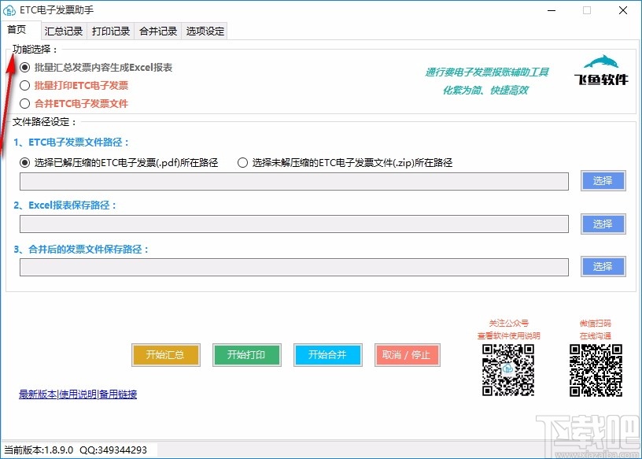Switch to the 汇总记录 tab
This screenshot has width=642, height=459.
[x=63, y=31]
